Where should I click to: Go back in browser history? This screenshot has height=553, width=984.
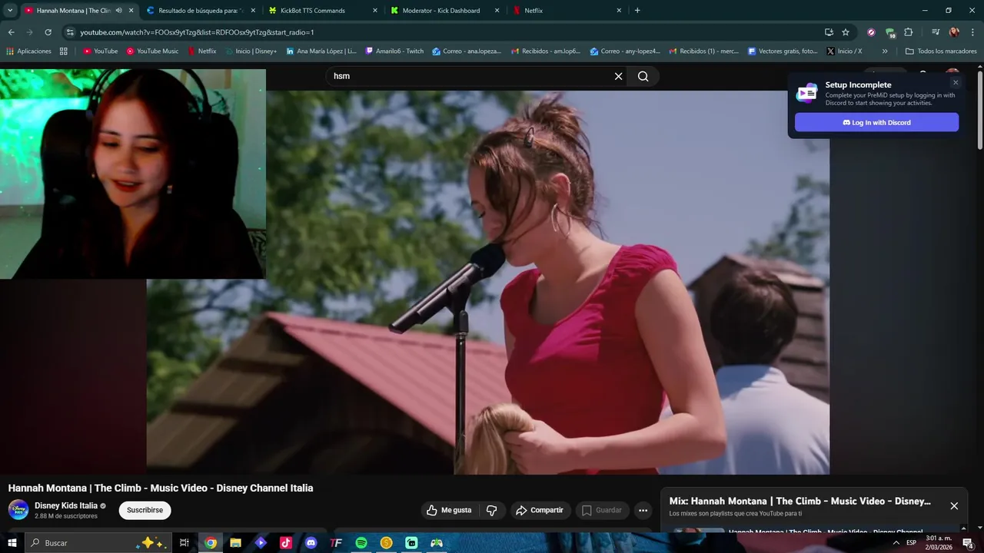[11, 32]
